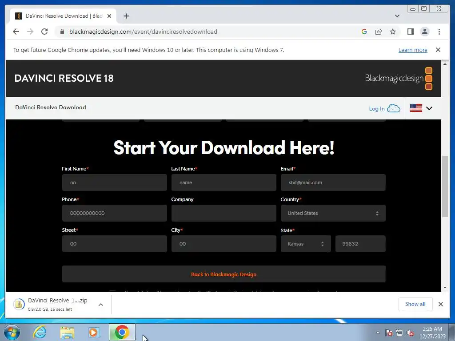
Task: Click the City field
Action: [224, 244]
